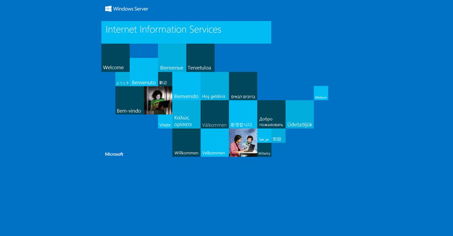Click the 歡迎 traditional Chinese tile
Screen dimensions: 453x236
point(165,79)
